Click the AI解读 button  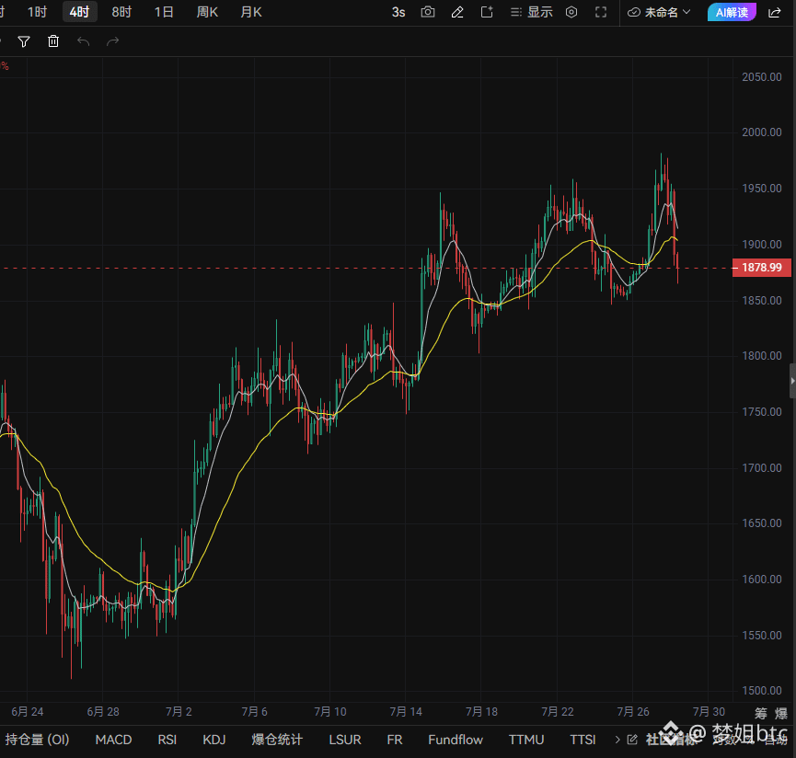[x=732, y=12]
